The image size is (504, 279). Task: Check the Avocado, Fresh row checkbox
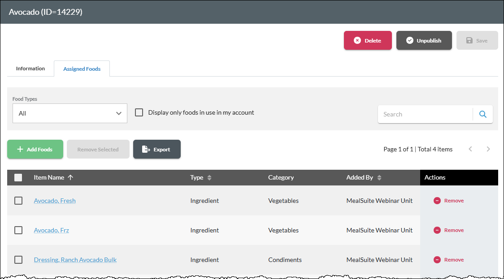[x=18, y=201]
